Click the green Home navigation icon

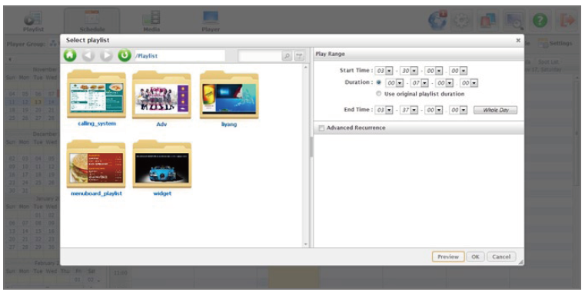click(70, 55)
